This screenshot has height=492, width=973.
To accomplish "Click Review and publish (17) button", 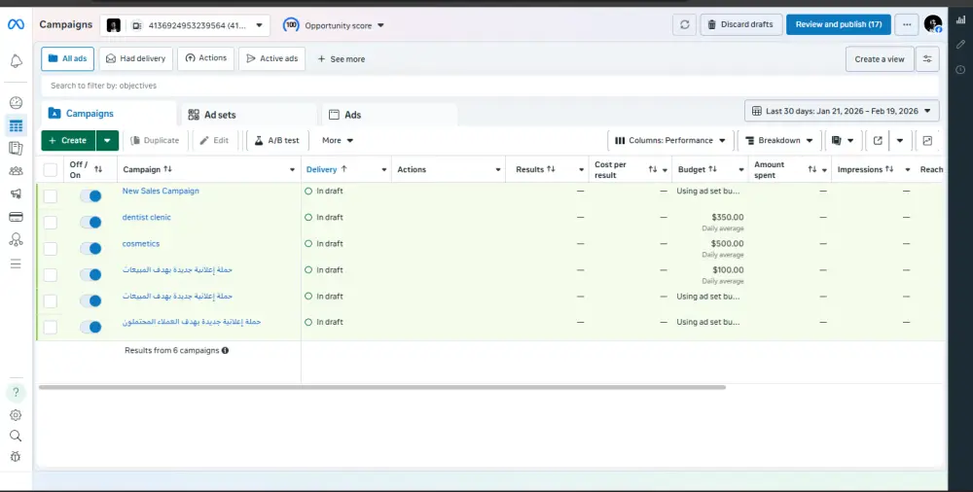I will 839,25.
